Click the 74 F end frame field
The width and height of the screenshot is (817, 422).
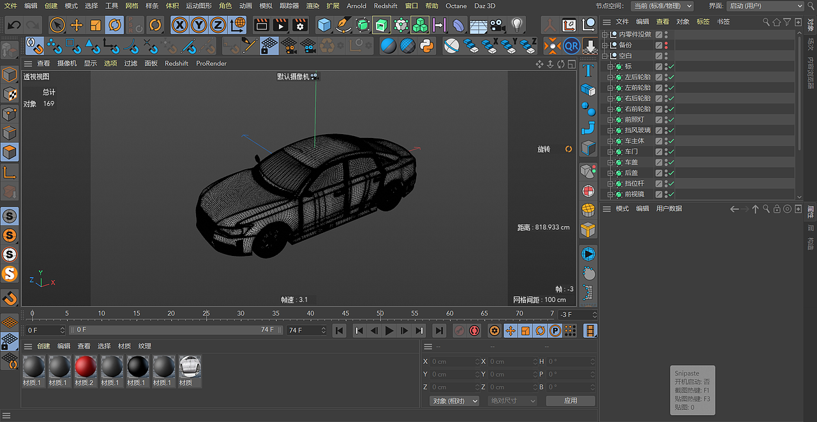coord(306,330)
